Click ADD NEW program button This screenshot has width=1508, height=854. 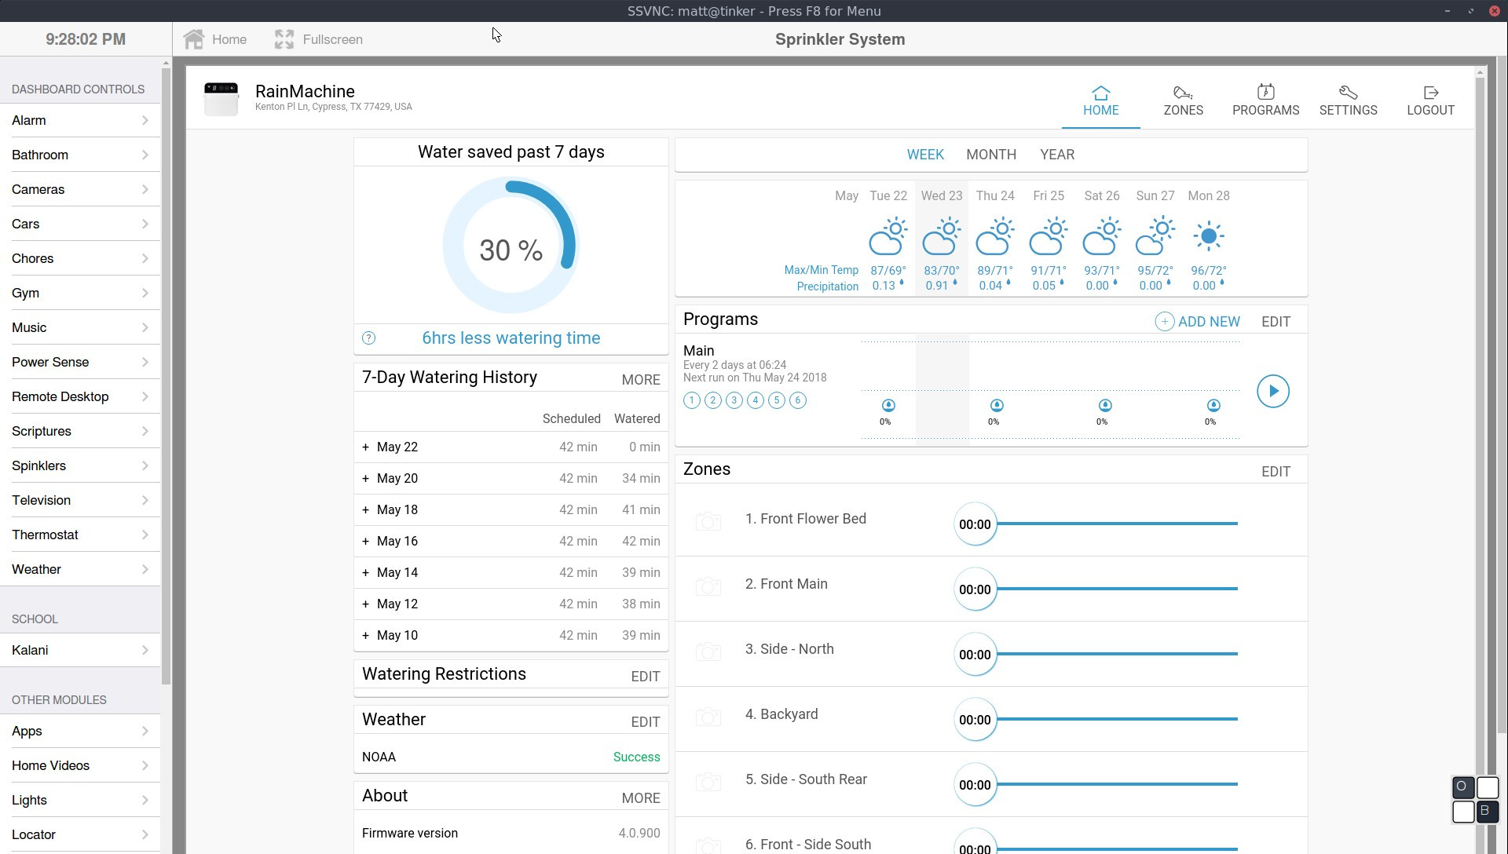[x=1197, y=322]
